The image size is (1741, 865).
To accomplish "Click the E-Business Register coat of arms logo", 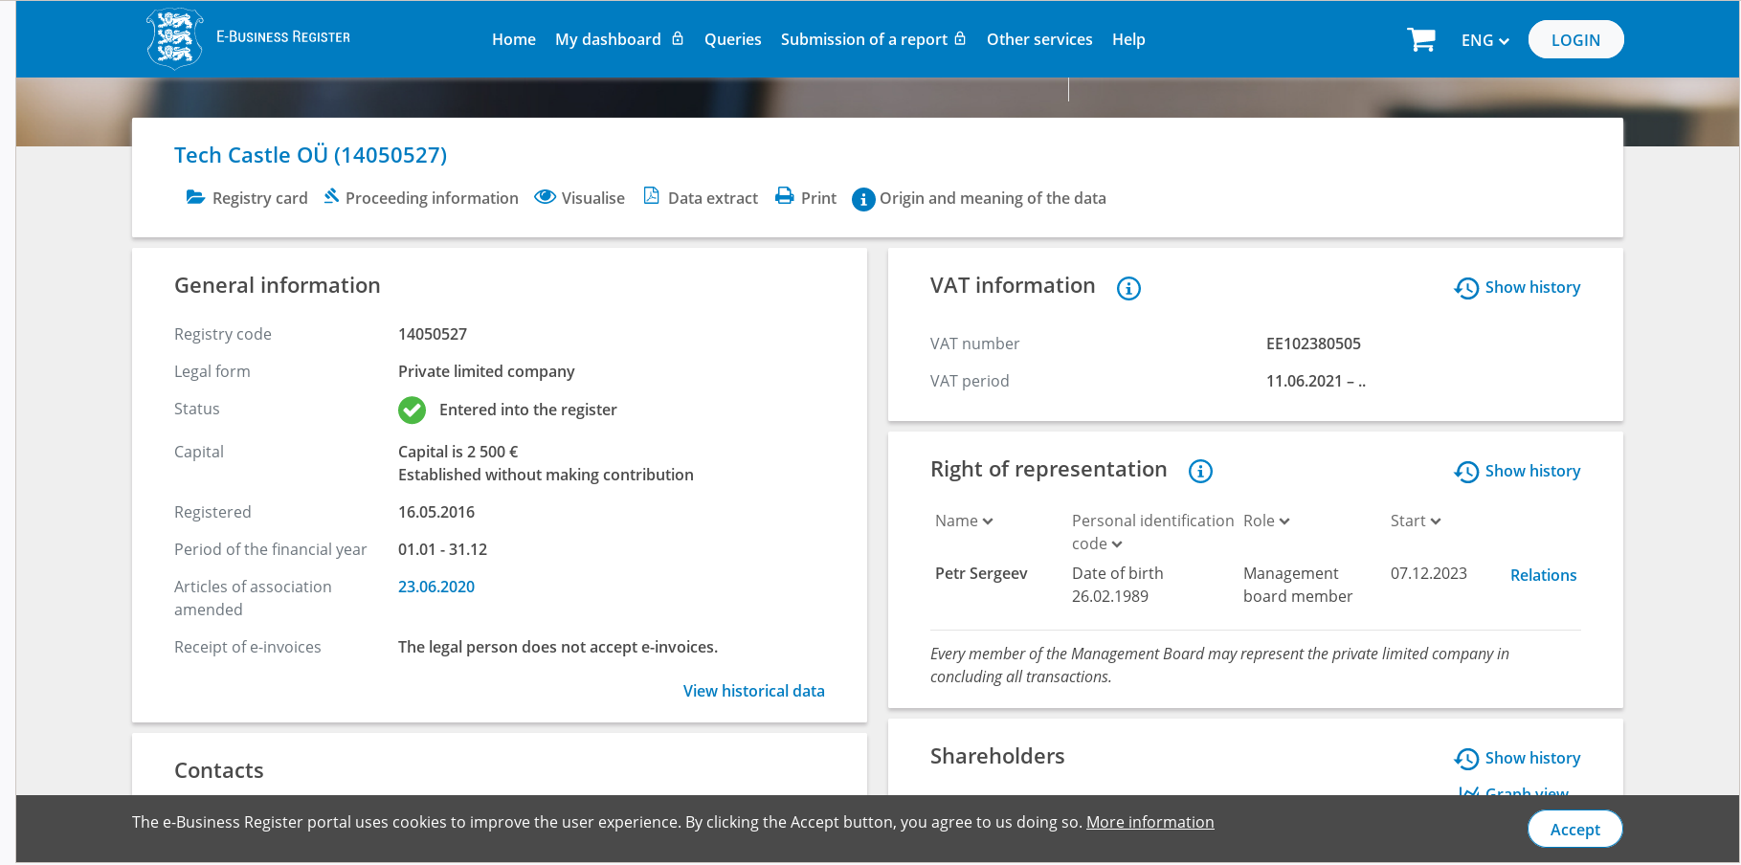I will click(174, 38).
